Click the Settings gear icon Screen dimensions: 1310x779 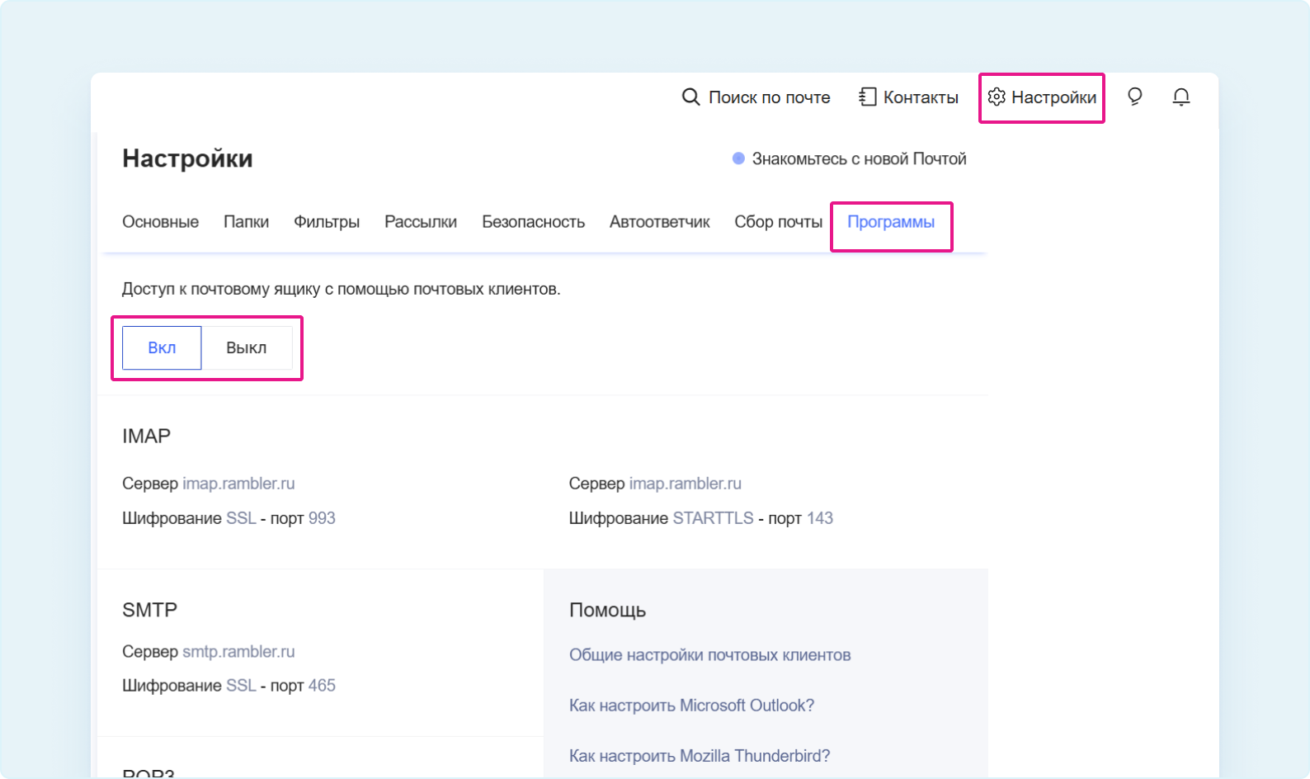(997, 97)
